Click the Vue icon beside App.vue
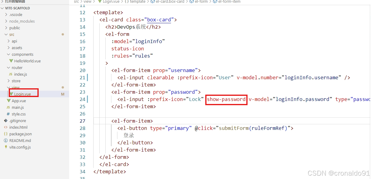This screenshot has height=179, width=371. coord(9,101)
